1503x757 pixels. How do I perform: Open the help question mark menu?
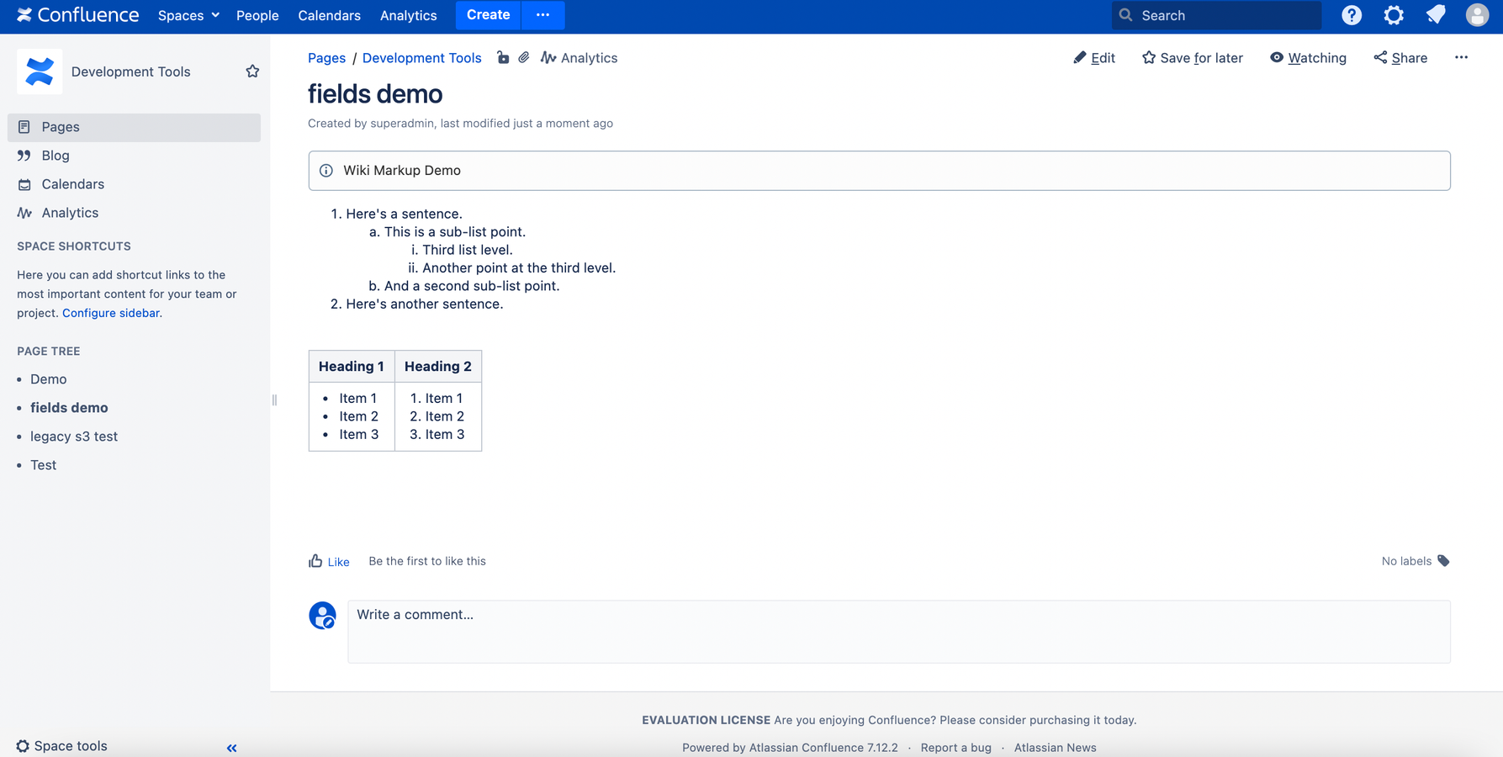pos(1352,15)
